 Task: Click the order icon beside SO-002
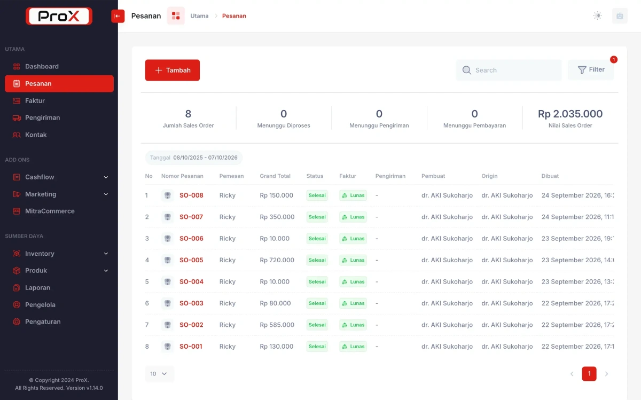click(168, 325)
